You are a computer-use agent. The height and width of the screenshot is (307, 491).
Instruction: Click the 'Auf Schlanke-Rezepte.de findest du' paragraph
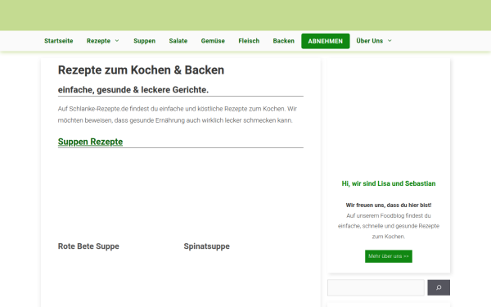coord(178,115)
